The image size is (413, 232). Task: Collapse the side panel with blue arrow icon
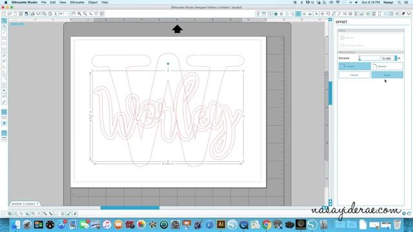coord(330,20)
